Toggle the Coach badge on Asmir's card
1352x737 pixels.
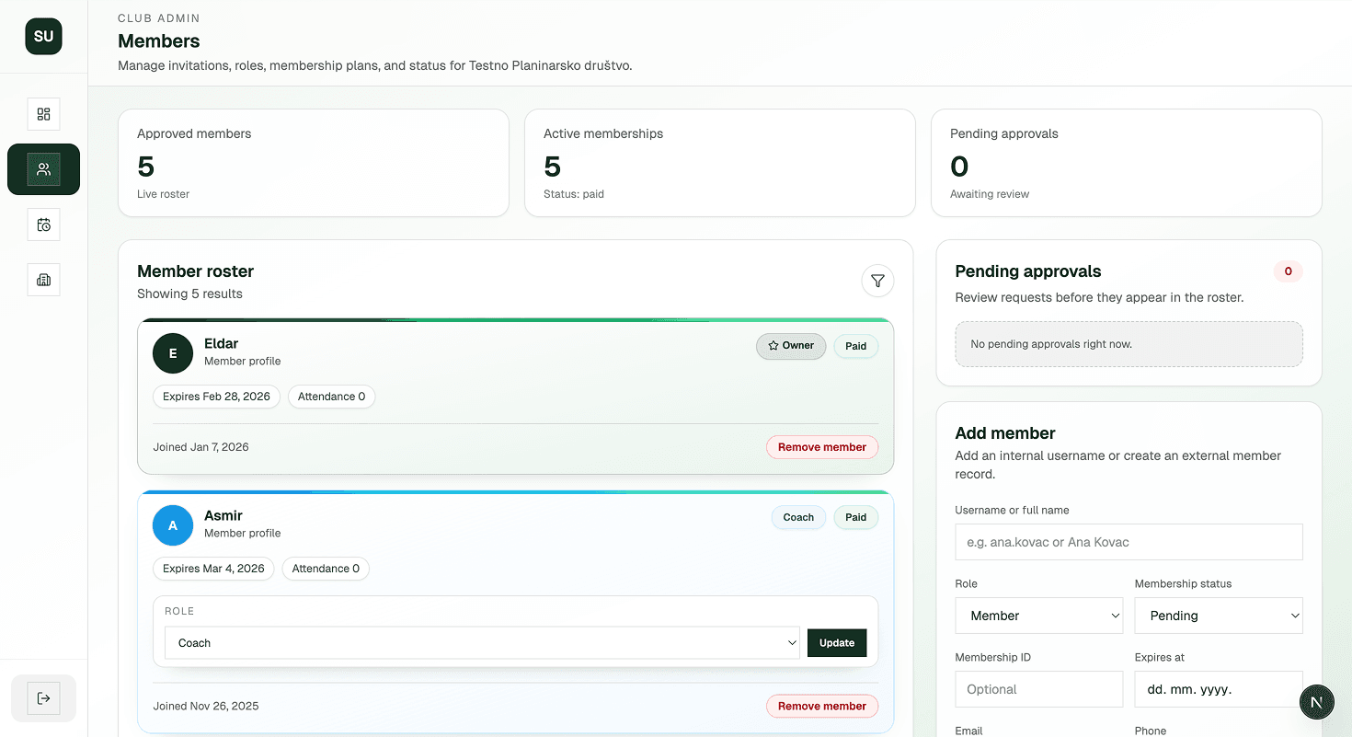pos(798,517)
